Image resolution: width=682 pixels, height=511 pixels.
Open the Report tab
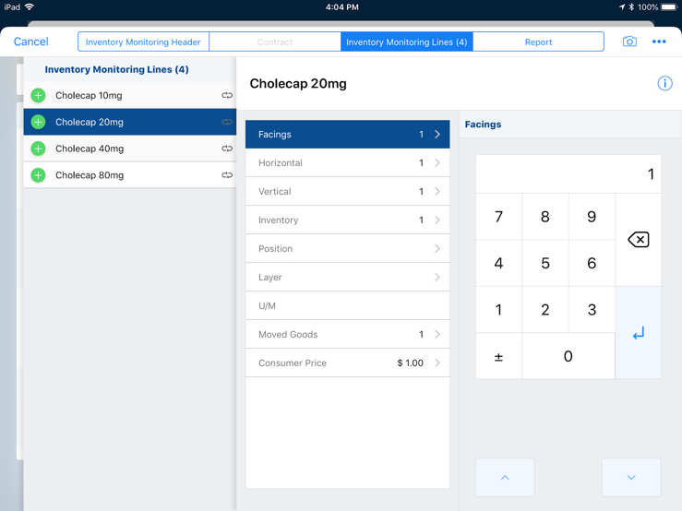(x=538, y=42)
